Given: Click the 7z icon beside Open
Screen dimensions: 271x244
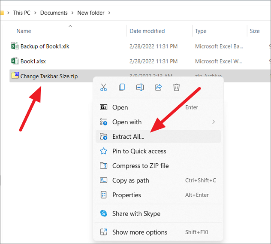Looking at the screenshot, I should [103, 107].
